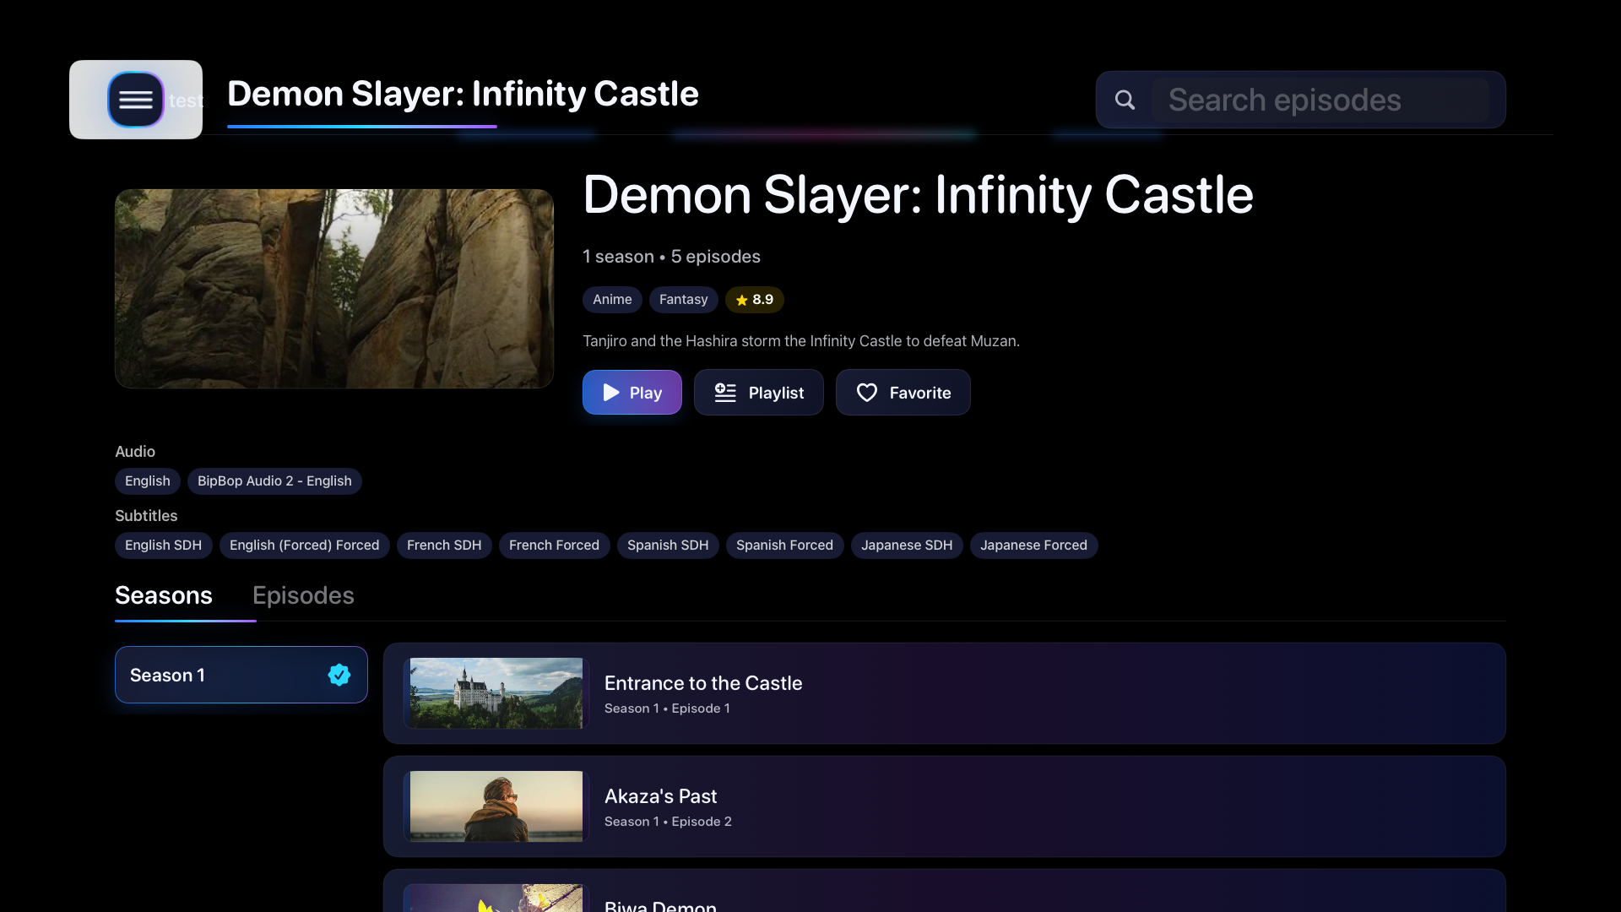This screenshot has height=912, width=1621.
Task: Click the Season 1 • Episode 2 label
Action: pos(668,822)
